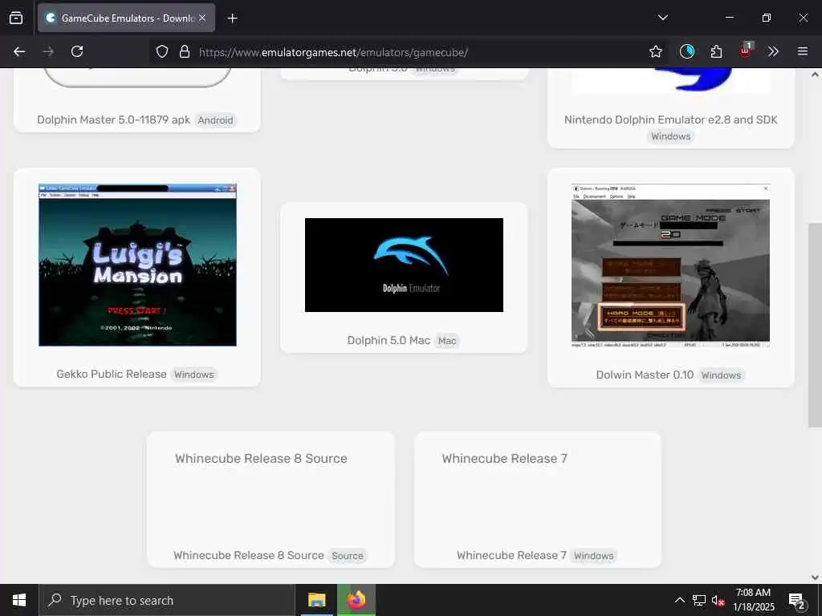
Task: Open the Extensions puzzle icon
Action: [x=716, y=51]
